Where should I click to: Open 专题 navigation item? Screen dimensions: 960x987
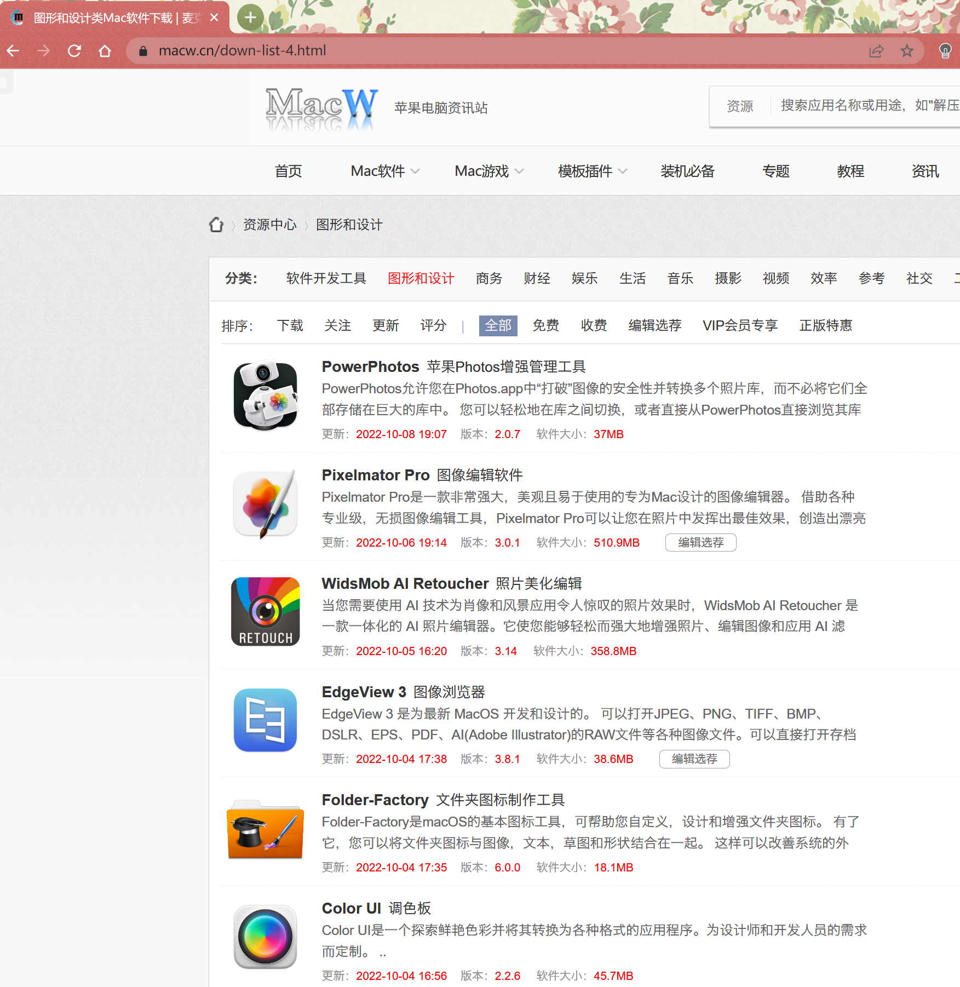tap(776, 171)
